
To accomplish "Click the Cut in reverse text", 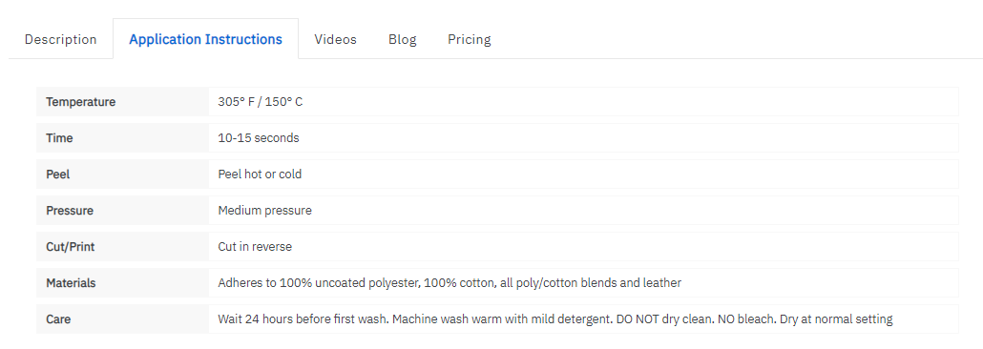I will click(x=255, y=247).
